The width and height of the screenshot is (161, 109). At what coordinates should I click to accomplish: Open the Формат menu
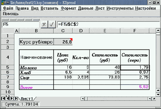(x=68, y=8)
